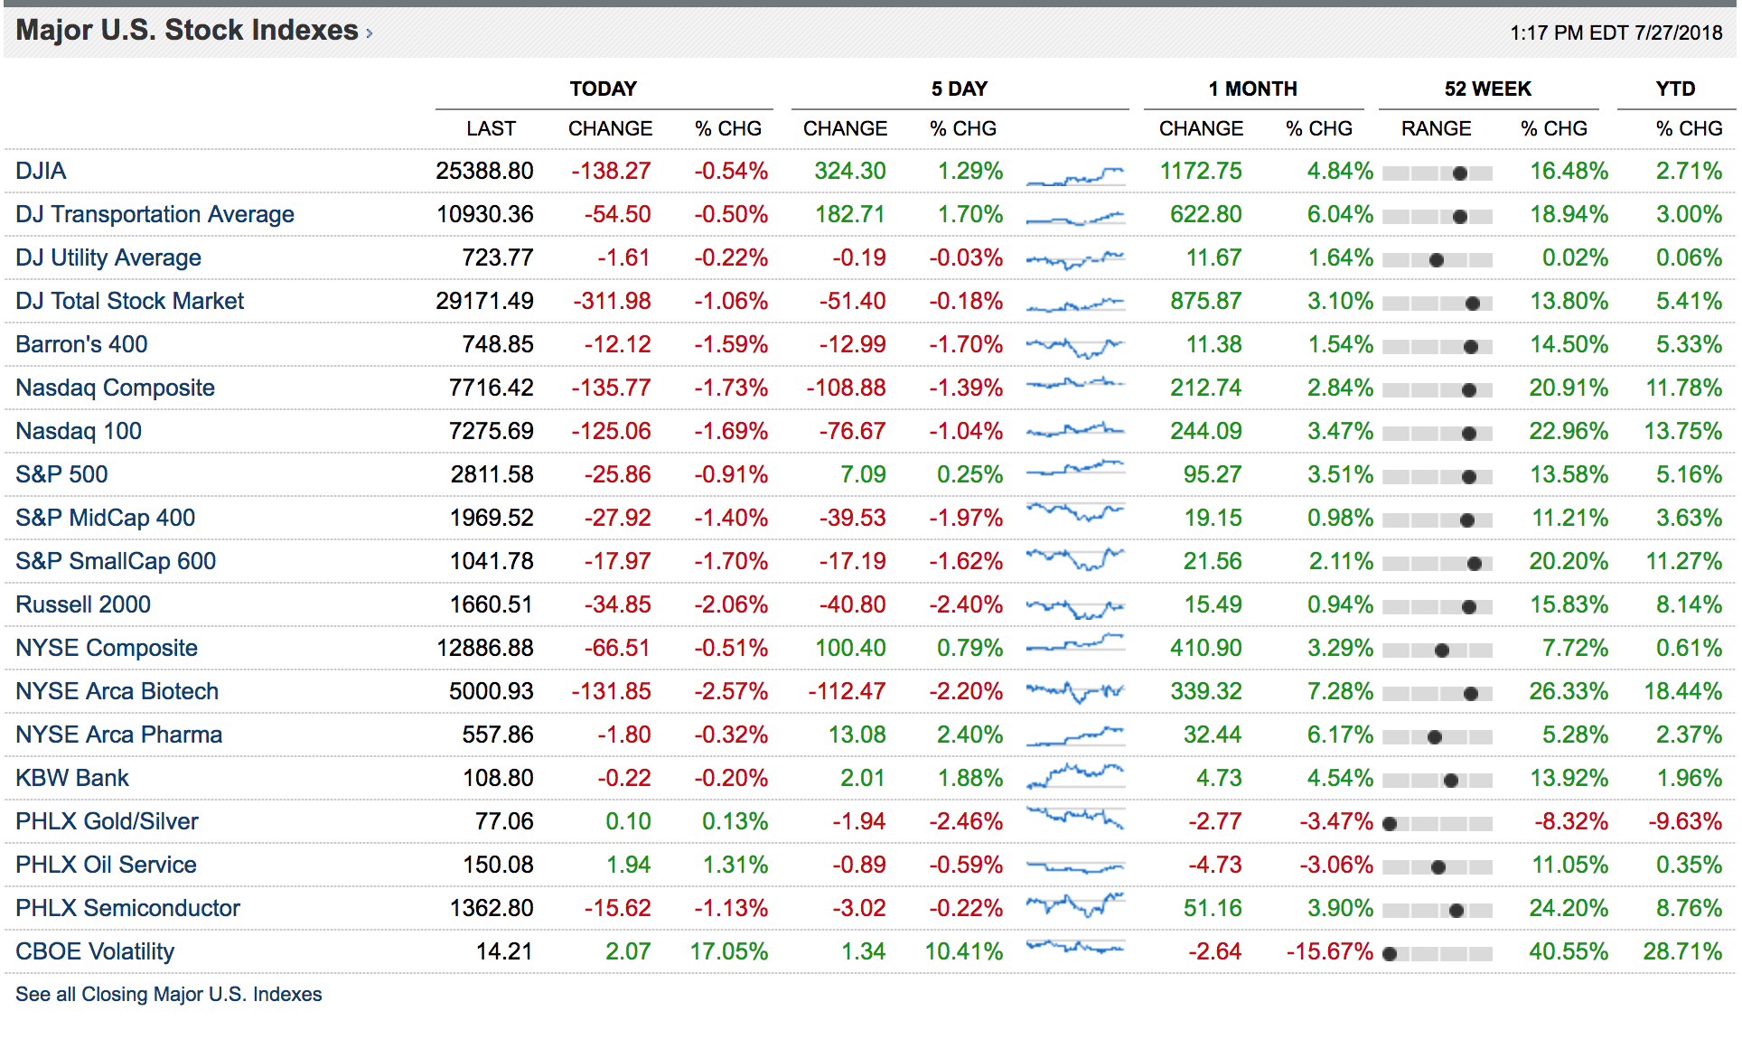Click PHLX Oil Service today change 1.94
This screenshot has width=1742, height=1039.
(x=629, y=865)
